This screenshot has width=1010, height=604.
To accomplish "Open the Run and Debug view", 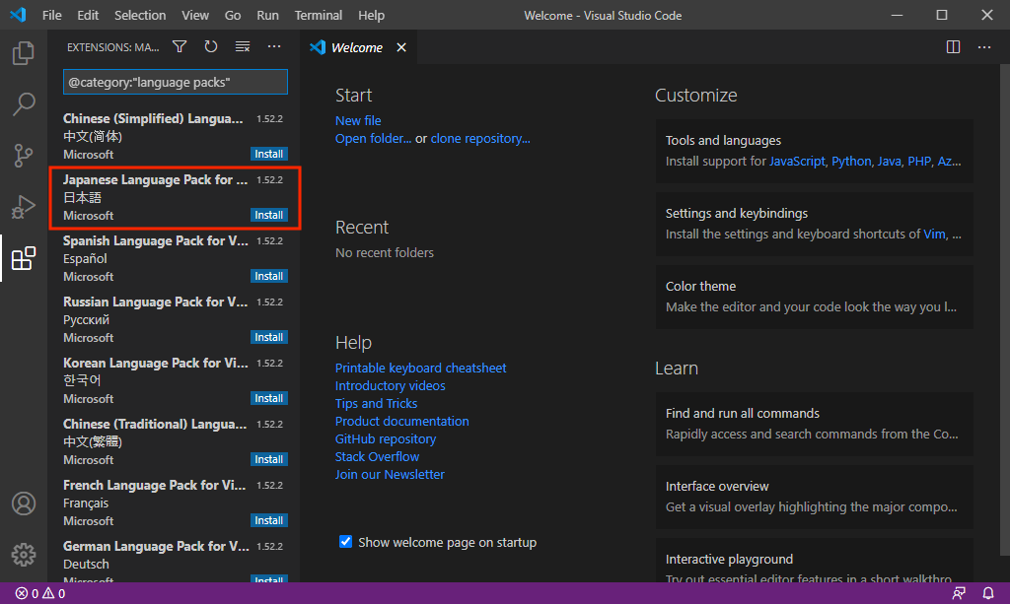I will click(24, 207).
